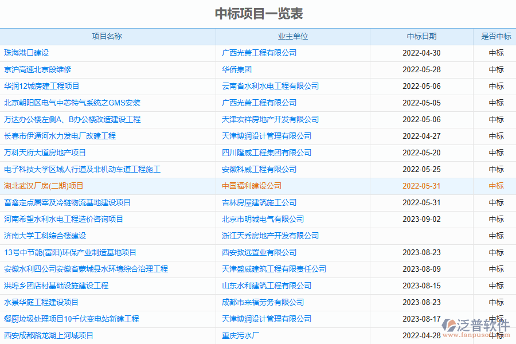Open 长春市伊通河水力发电厂改建工程 project
Screen dimensions: 516x344
[x=60, y=136]
